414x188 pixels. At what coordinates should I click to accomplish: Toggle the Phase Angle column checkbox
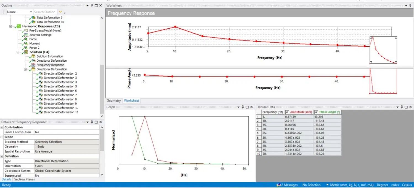(x=316, y=112)
